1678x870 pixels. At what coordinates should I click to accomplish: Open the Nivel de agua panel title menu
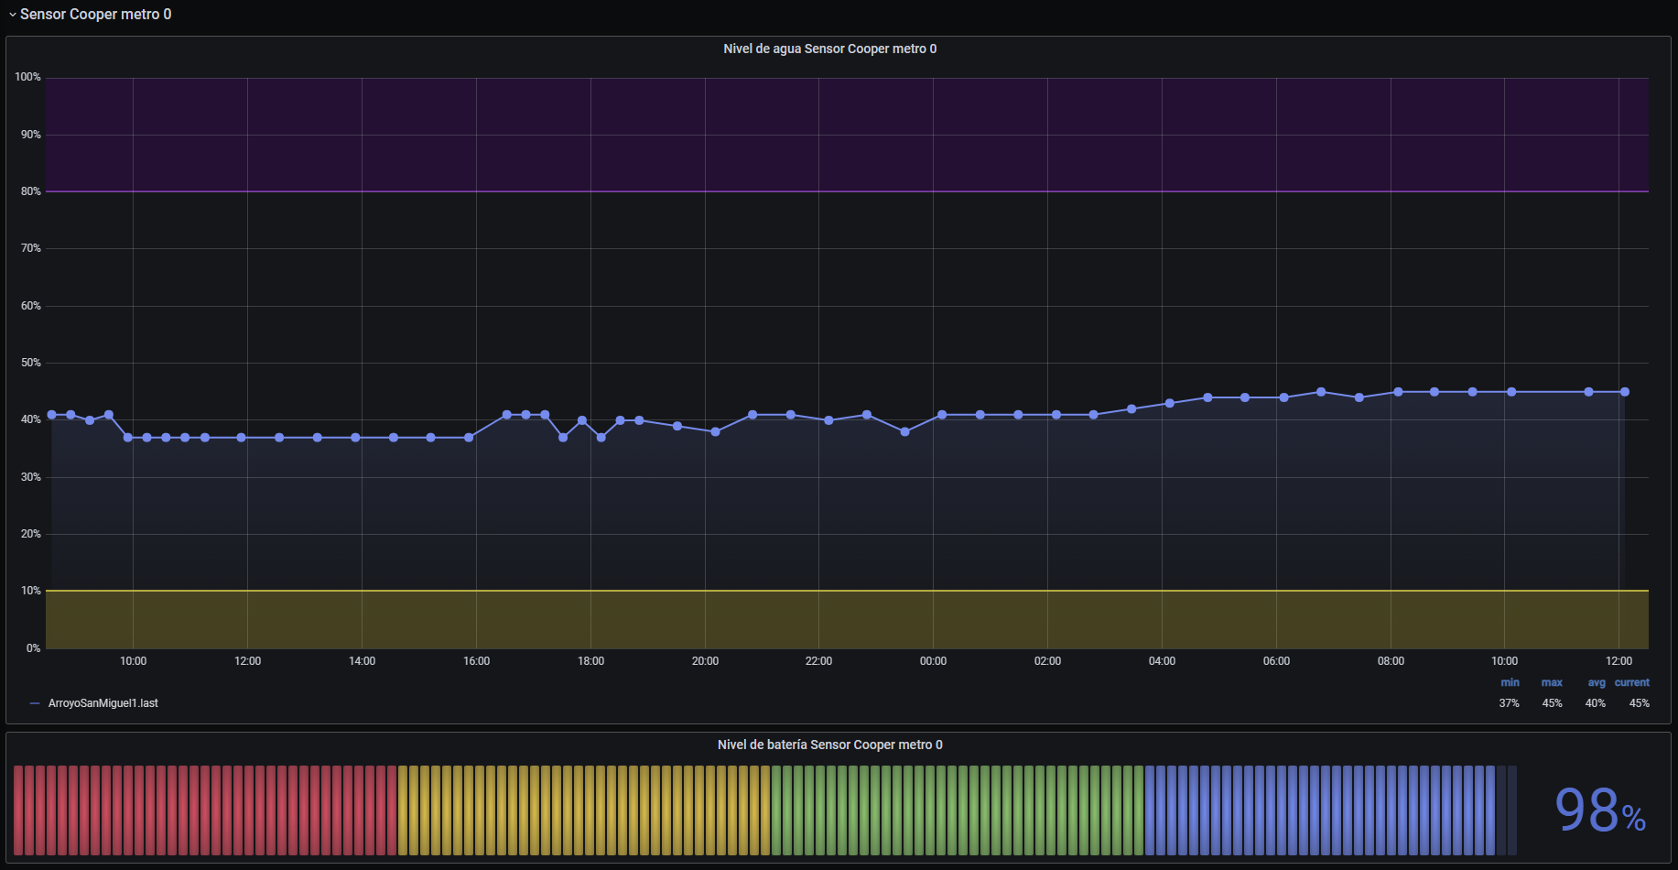point(829,49)
